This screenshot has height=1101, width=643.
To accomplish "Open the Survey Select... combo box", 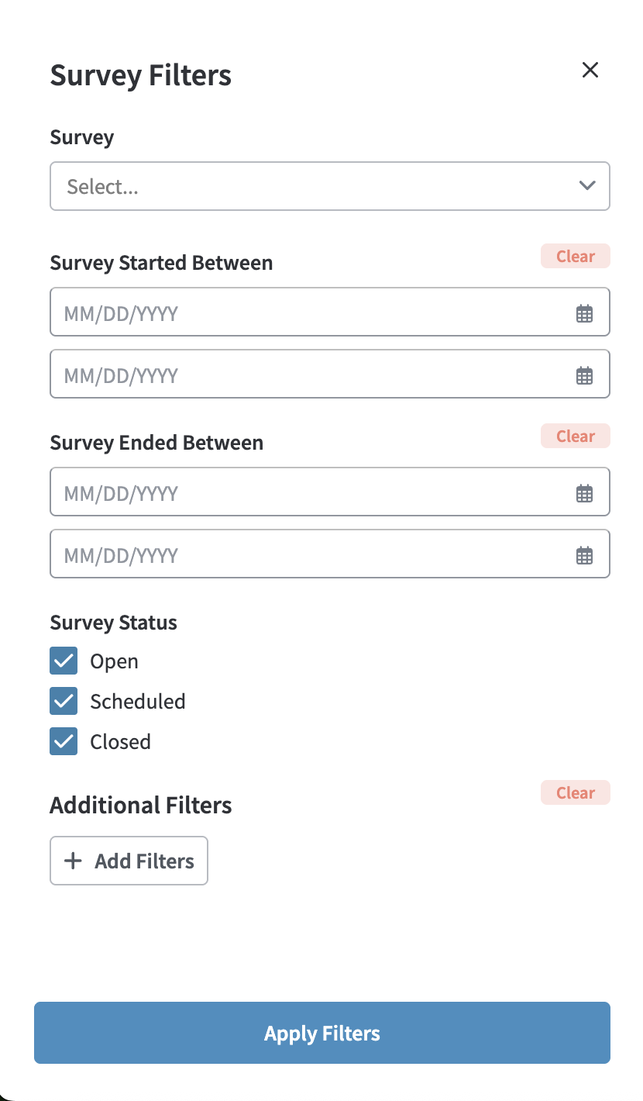I will [310, 186].
